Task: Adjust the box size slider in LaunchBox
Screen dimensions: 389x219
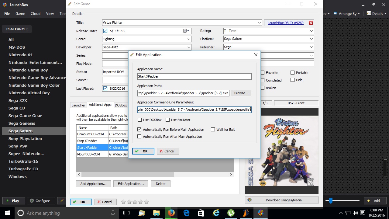Action: [x=331, y=200]
